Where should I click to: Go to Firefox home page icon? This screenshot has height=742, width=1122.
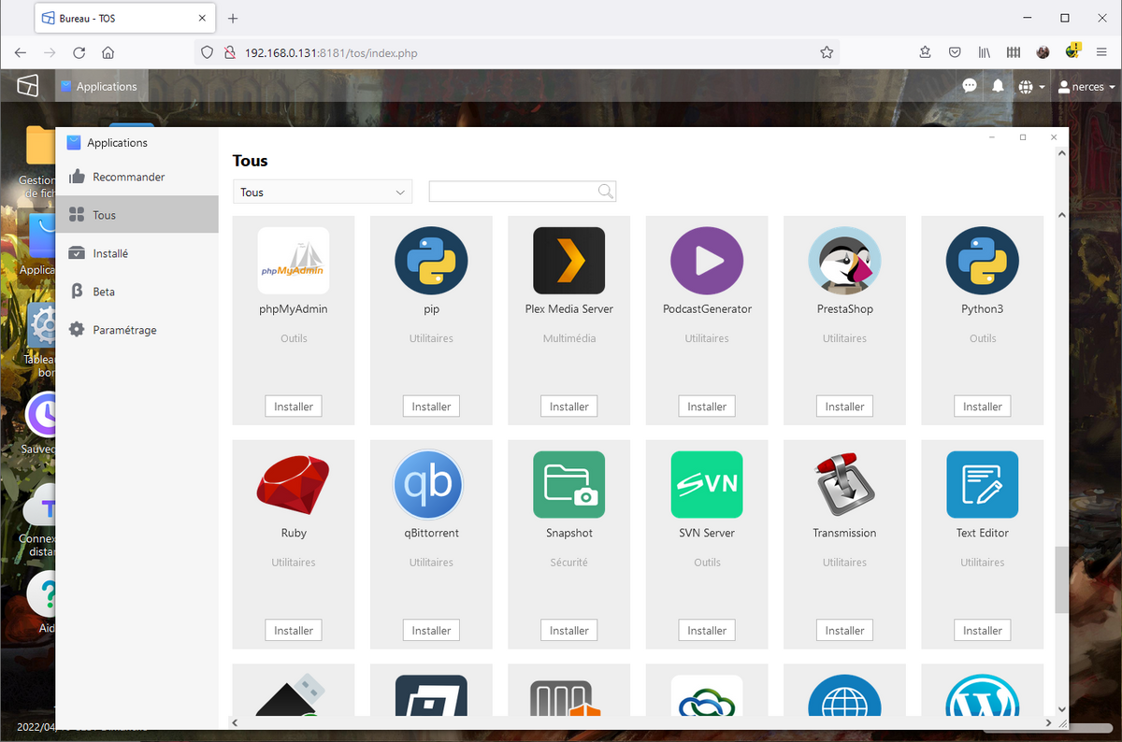click(108, 52)
